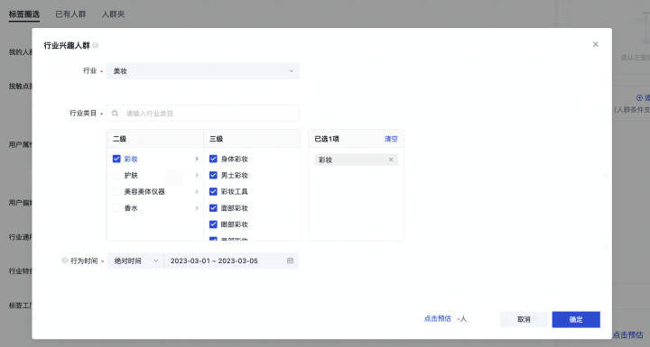Uncheck the 彩妆 second-level checkbox
Screen dimensions: 650x347
pos(116,159)
